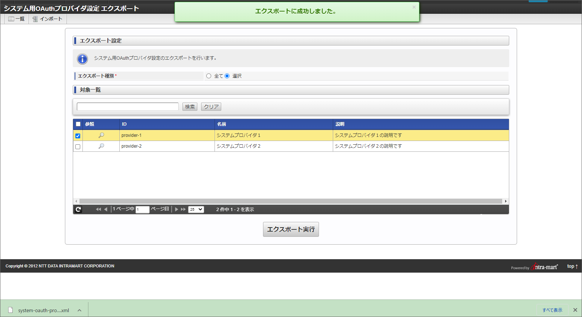Go to the first page
The image size is (582, 317).
(x=98, y=210)
